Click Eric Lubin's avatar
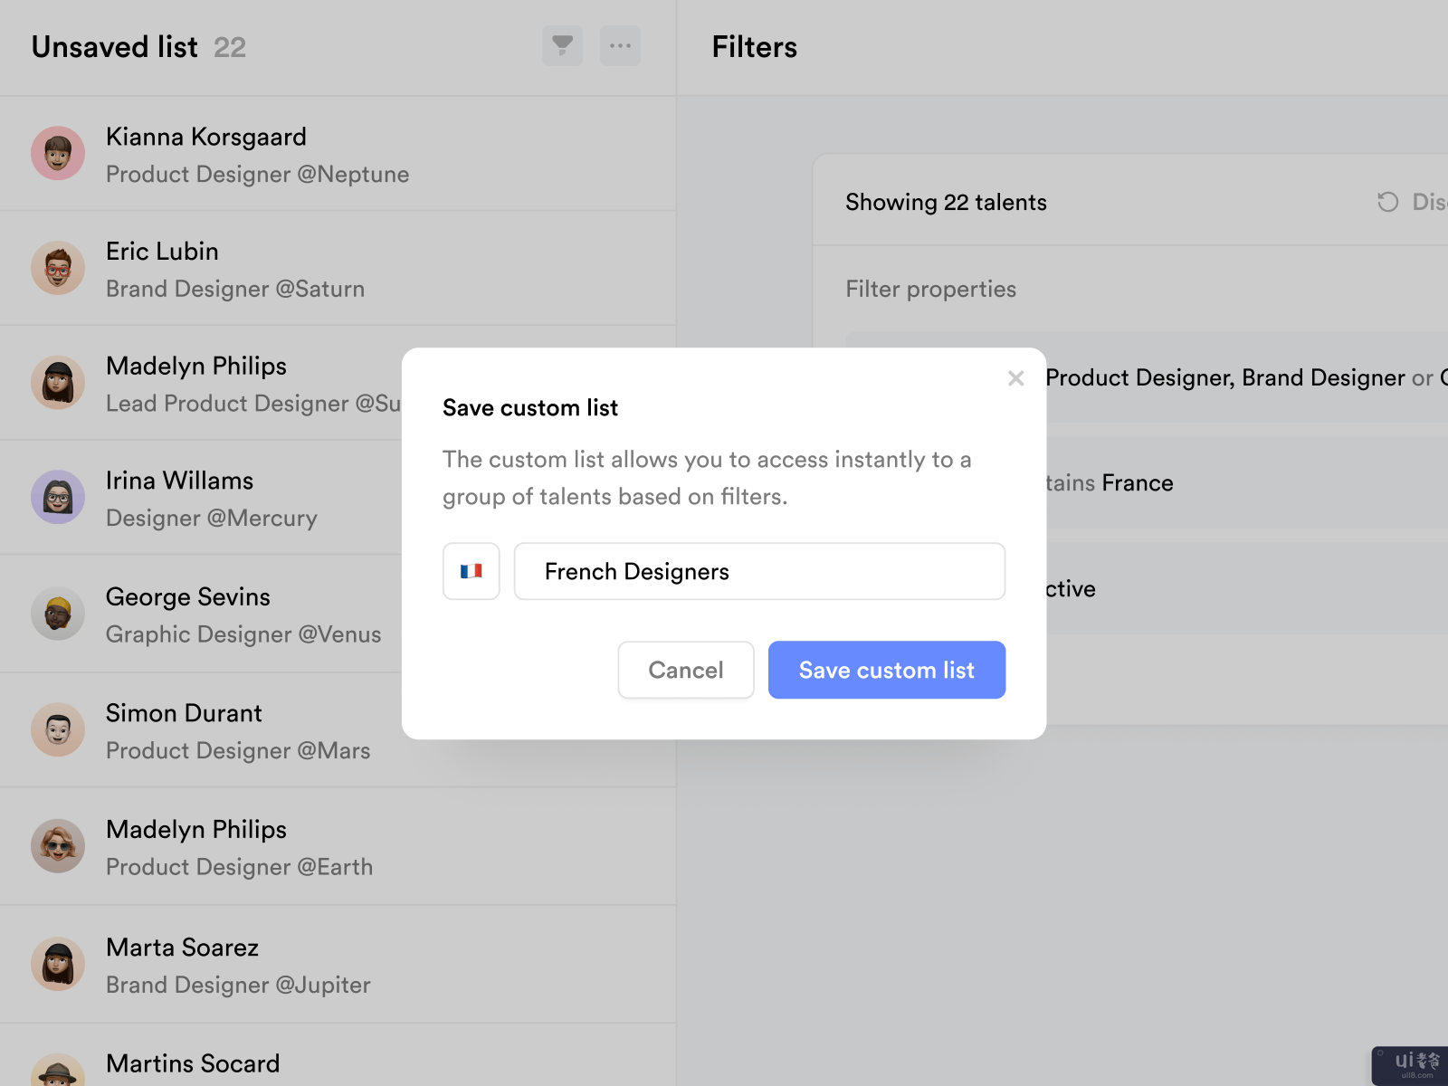This screenshot has width=1448, height=1086. pos(58,268)
